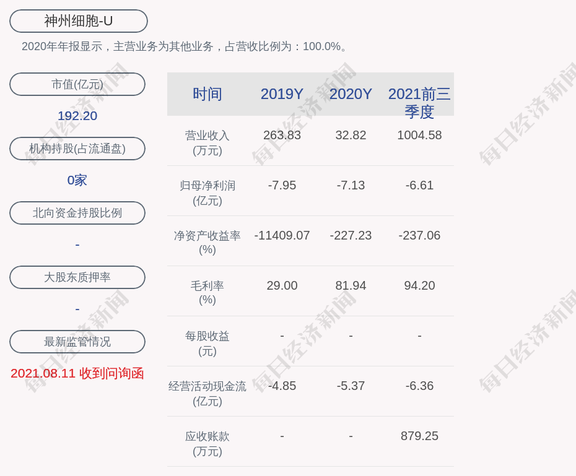Click the 净资产收益率(%) row label
Screen dimensions: 576x476
pos(207,243)
